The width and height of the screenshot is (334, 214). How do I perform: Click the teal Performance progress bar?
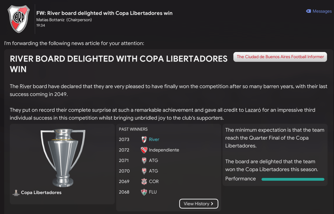point(293,179)
